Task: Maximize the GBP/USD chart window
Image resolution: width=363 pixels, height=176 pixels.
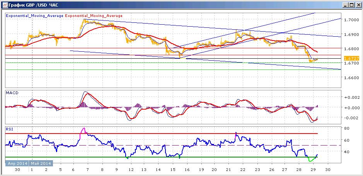Action: [351, 5]
